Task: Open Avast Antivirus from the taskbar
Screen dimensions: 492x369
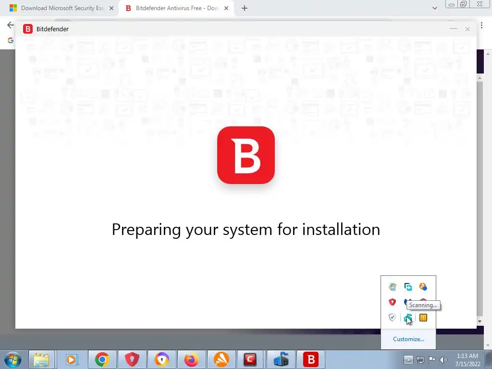Action: tap(221, 359)
